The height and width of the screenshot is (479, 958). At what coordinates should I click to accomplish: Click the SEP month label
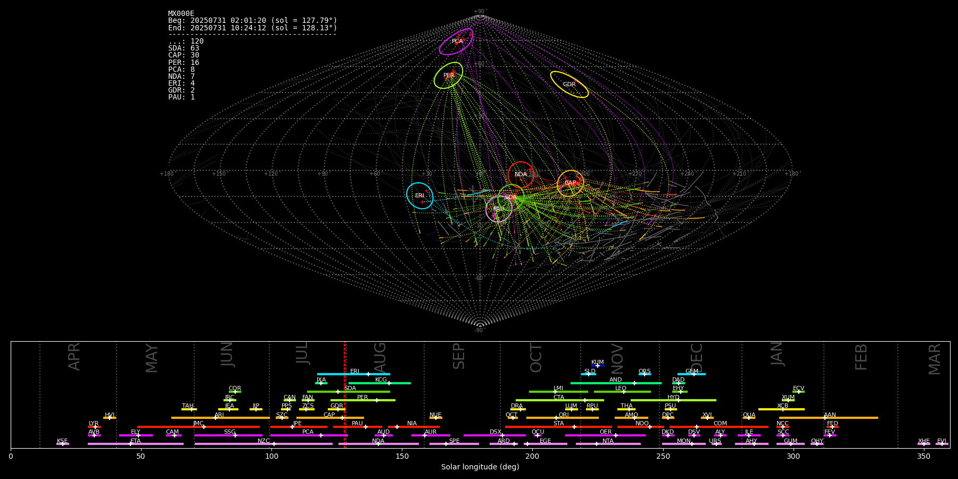[x=459, y=356]
